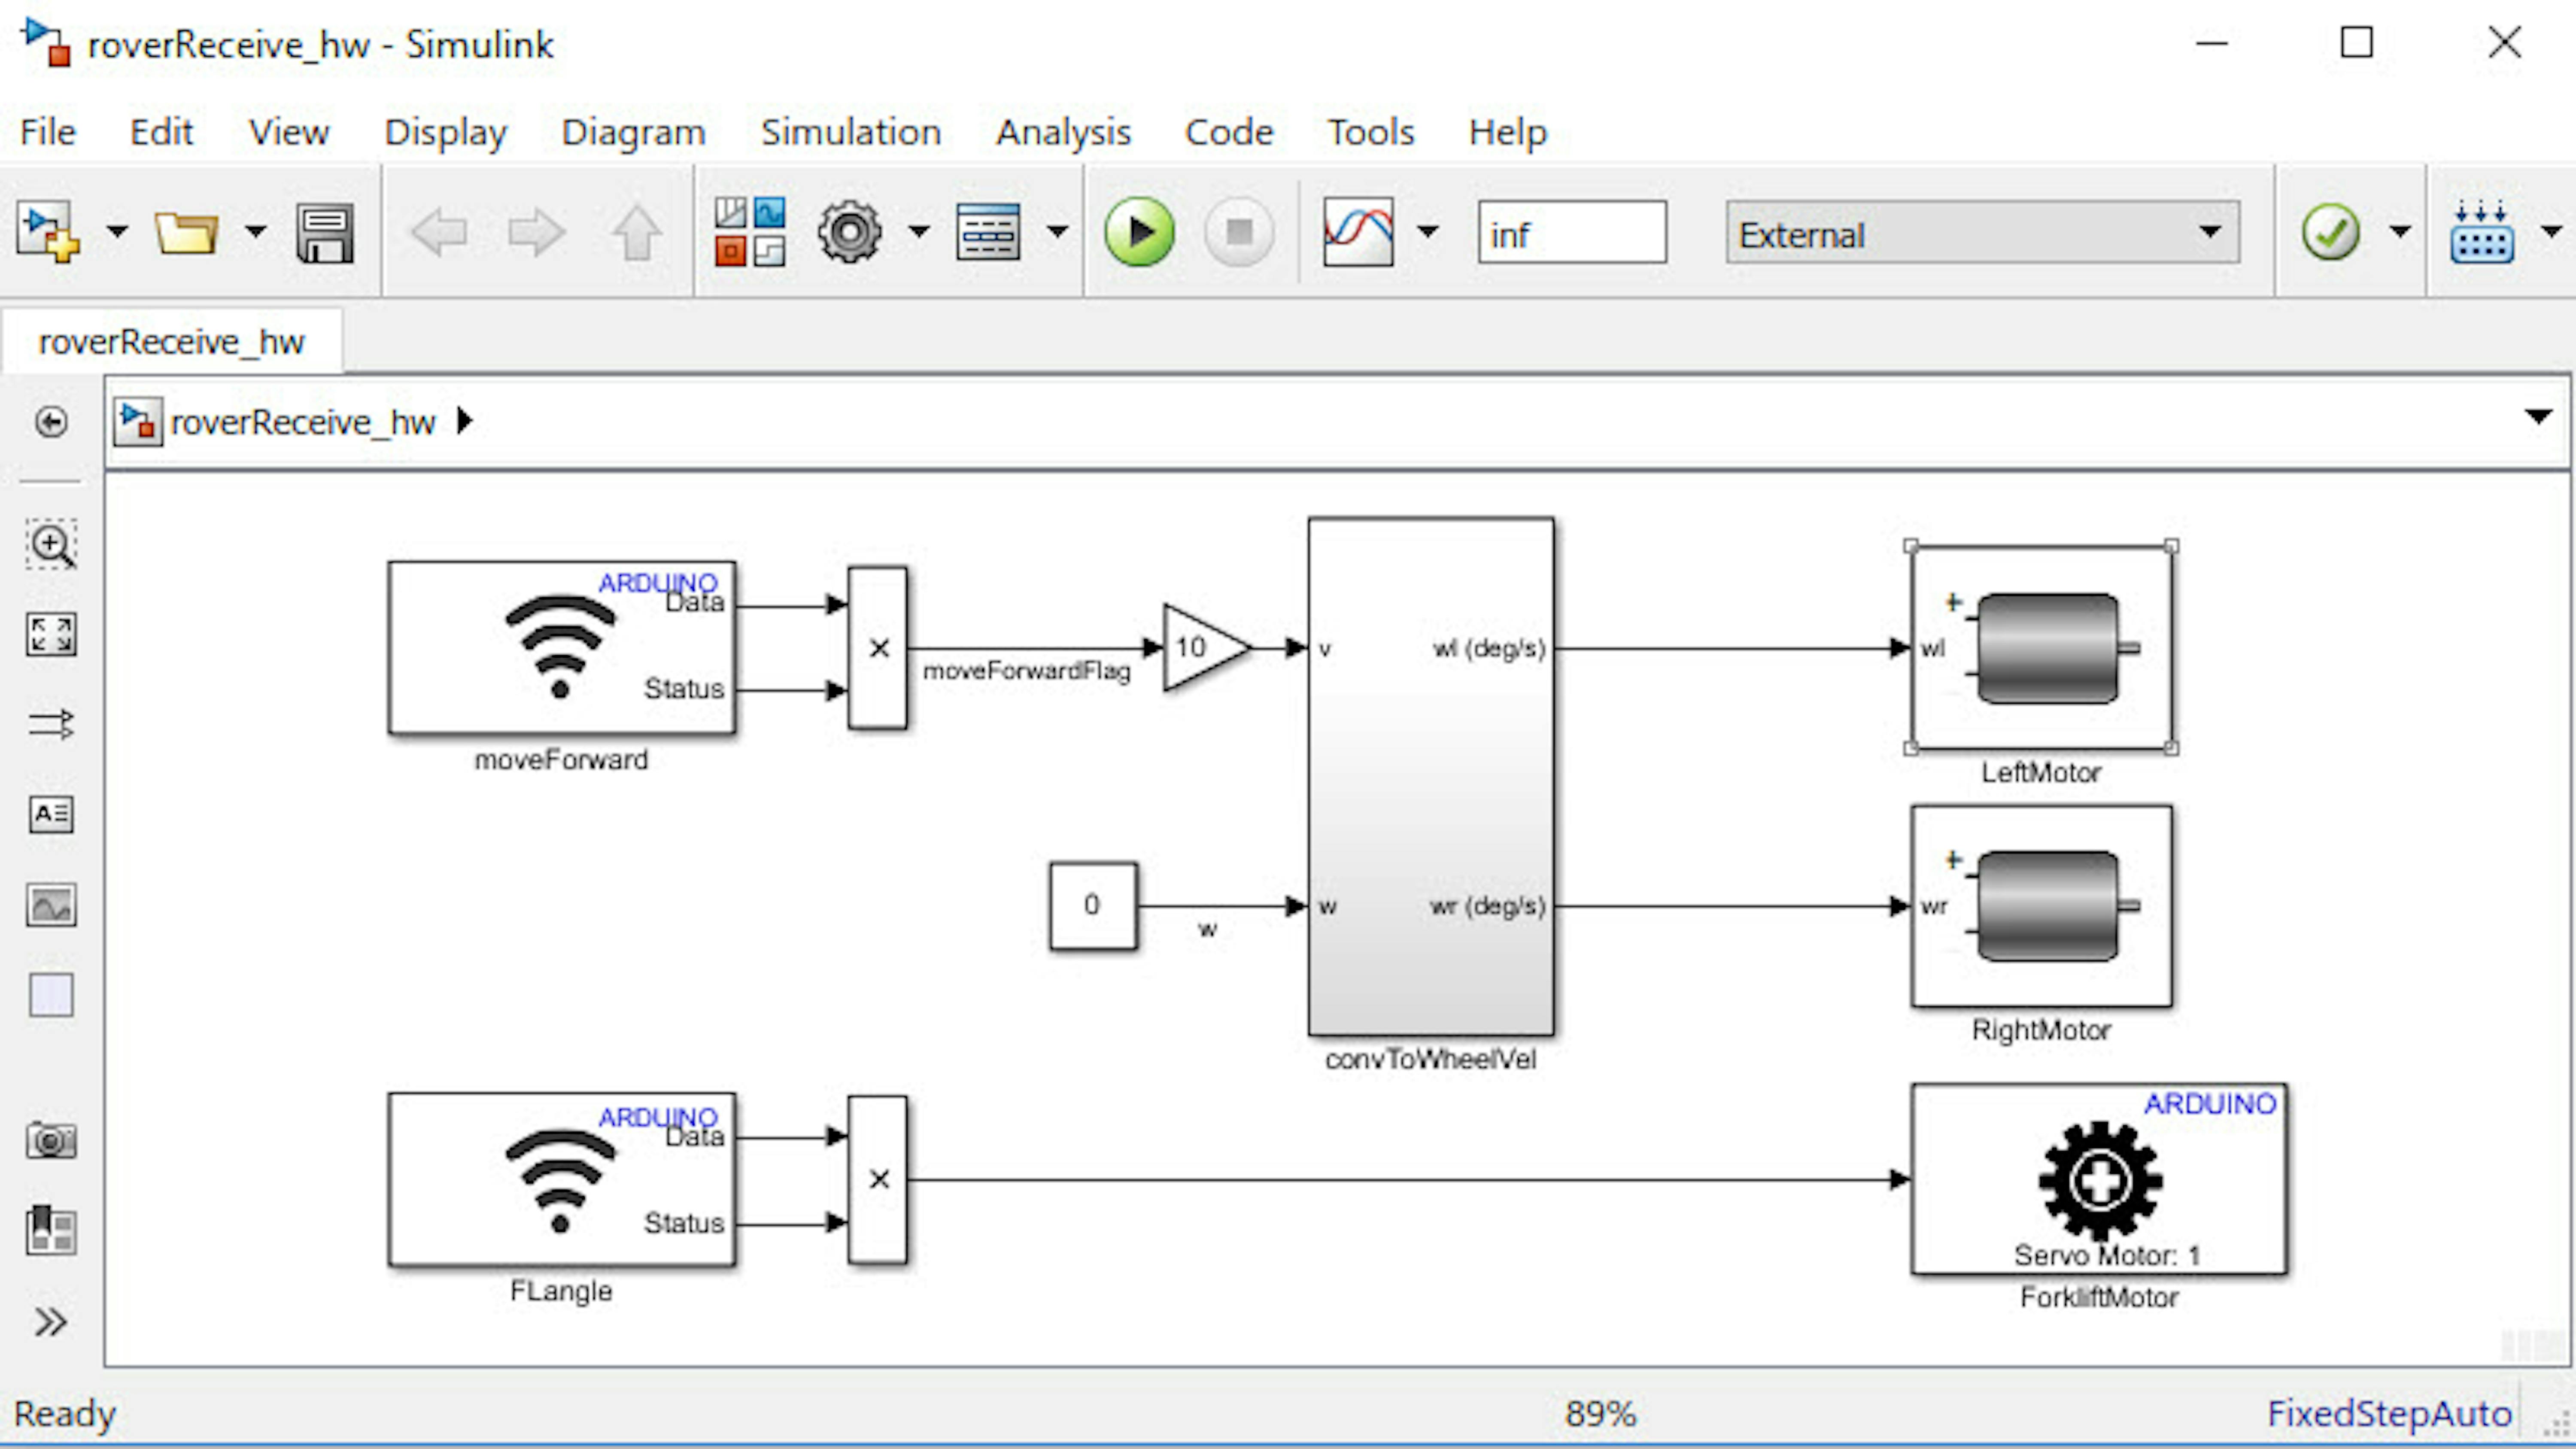Open the Diagram menu
The height and width of the screenshot is (1449, 2576).
[x=633, y=131]
